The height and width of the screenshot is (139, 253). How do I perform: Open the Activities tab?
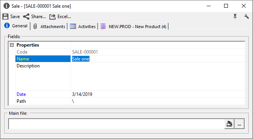pyautogui.click(x=83, y=27)
